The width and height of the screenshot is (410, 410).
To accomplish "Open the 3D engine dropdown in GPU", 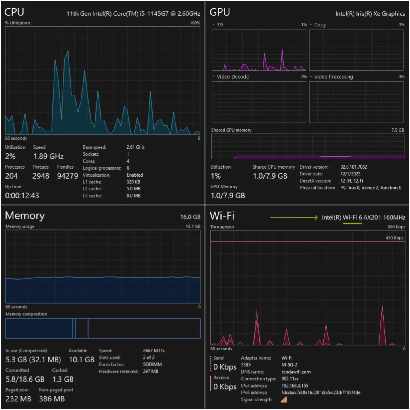I will [214, 25].
